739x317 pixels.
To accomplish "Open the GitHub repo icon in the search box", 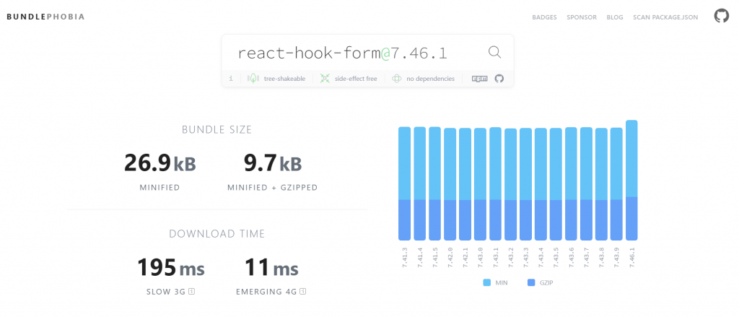I will click(x=499, y=79).
